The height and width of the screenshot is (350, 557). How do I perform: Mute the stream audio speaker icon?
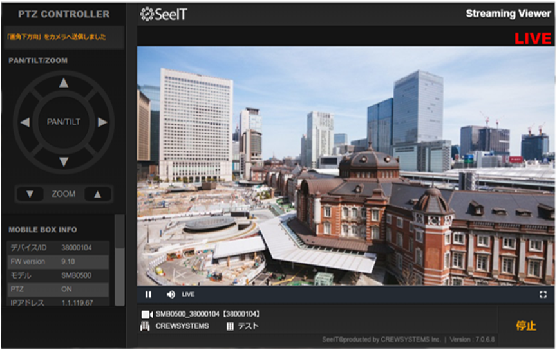(x=171, y=295)
